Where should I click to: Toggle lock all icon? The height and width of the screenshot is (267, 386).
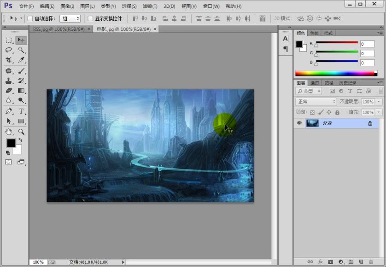[x=338, y=112]
